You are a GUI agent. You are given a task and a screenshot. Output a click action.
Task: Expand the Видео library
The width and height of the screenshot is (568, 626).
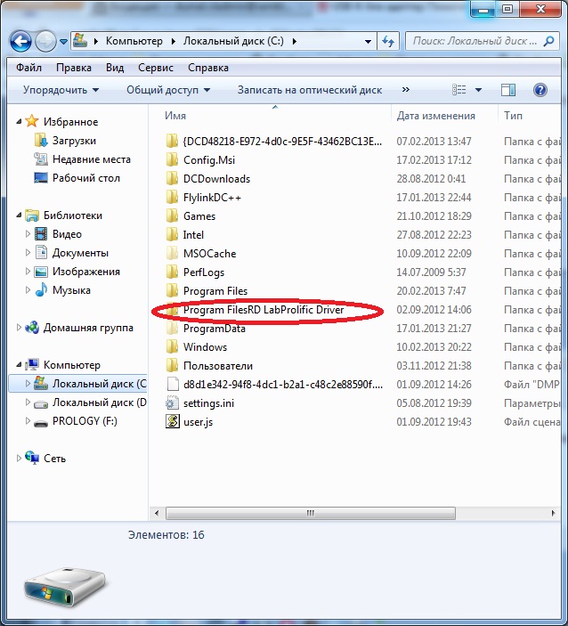click(x=28, y=233)
